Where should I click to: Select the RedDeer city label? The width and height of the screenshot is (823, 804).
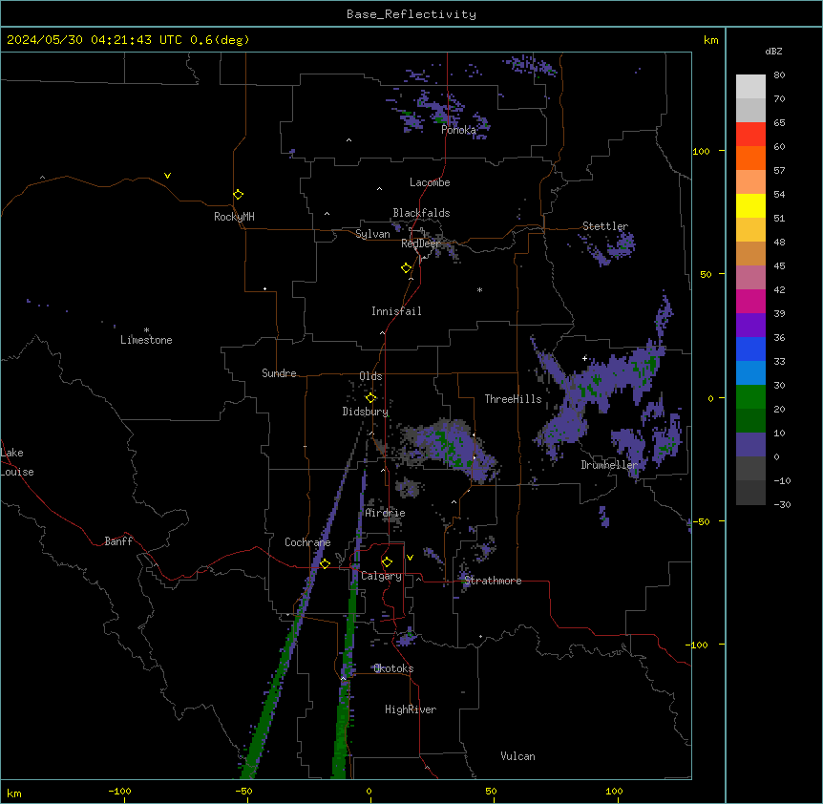pyautogui.click(x=420, y=243)
